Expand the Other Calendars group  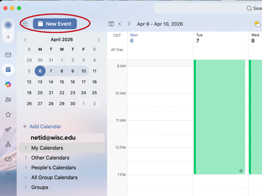pos(26,158)
